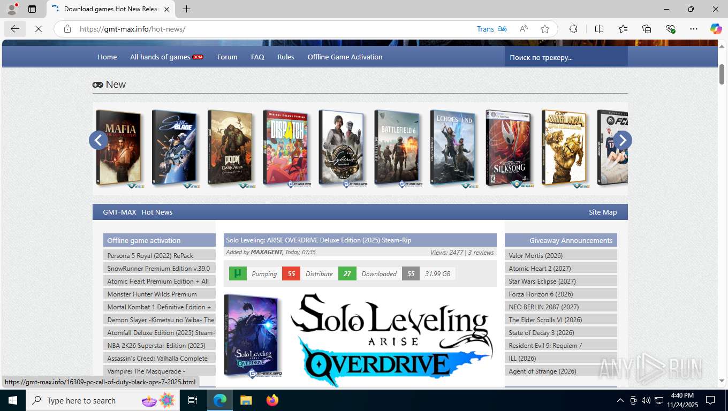Image resolution: width=728 pixels, height=411 pixels.
Task: Open Solo Leveling ARISE OVERDRIVE title link
Action: point(318,240)
